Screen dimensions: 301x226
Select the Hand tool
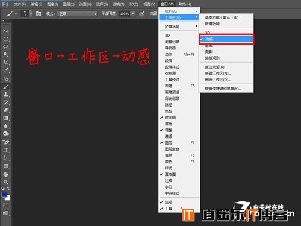pos(6,174)
